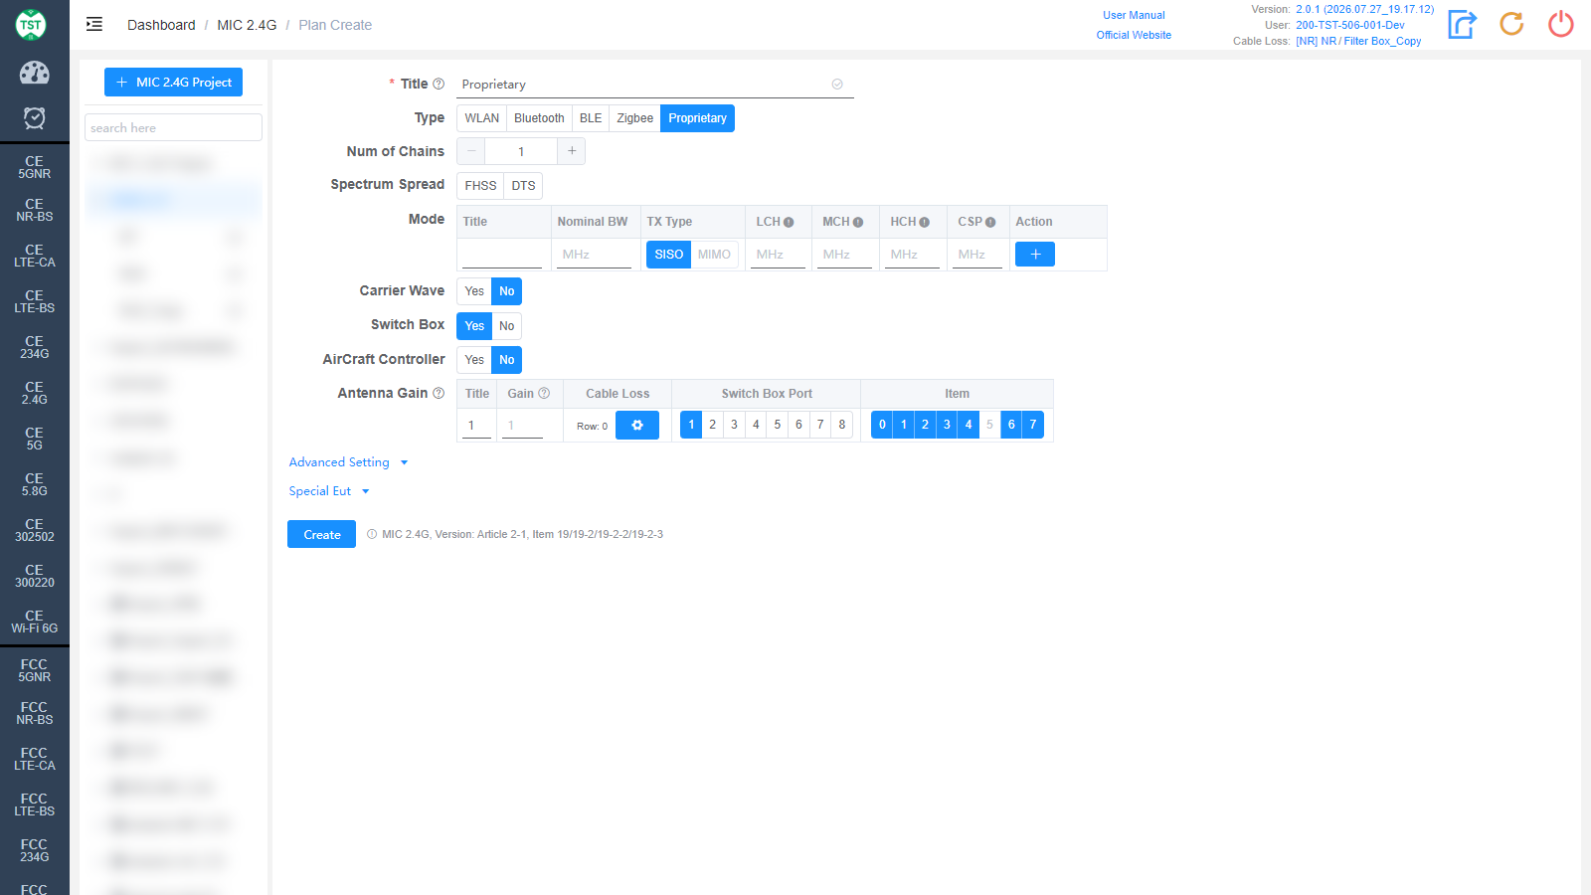Set AirCraft Controller to Yes

tap(474, 360)
